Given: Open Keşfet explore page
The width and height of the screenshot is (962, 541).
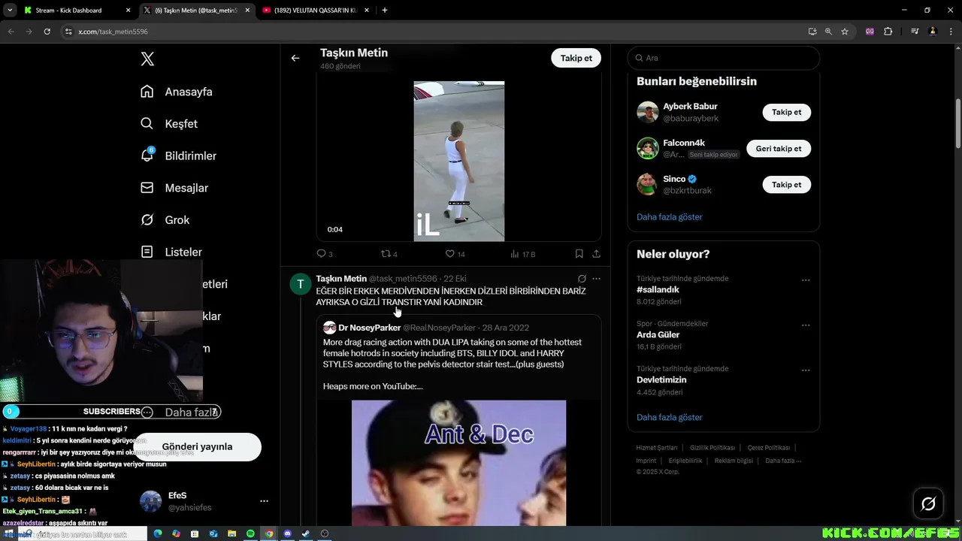Looking at the screenshot, I should pyautogui.click(x=169, y=124).
